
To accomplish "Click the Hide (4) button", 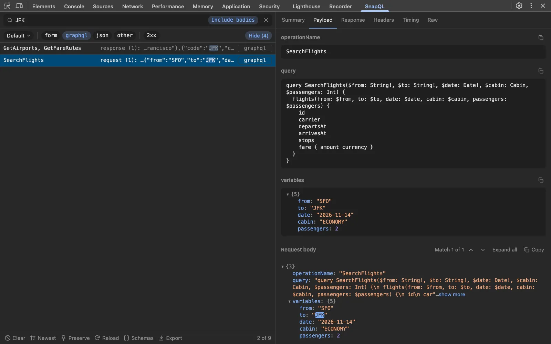I will point(258,35).
